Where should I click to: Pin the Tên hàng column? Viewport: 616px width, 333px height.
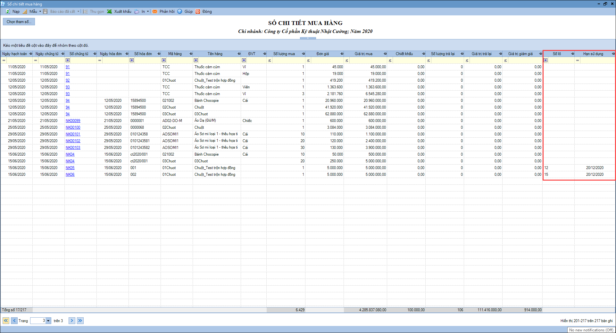pos(239,54)
